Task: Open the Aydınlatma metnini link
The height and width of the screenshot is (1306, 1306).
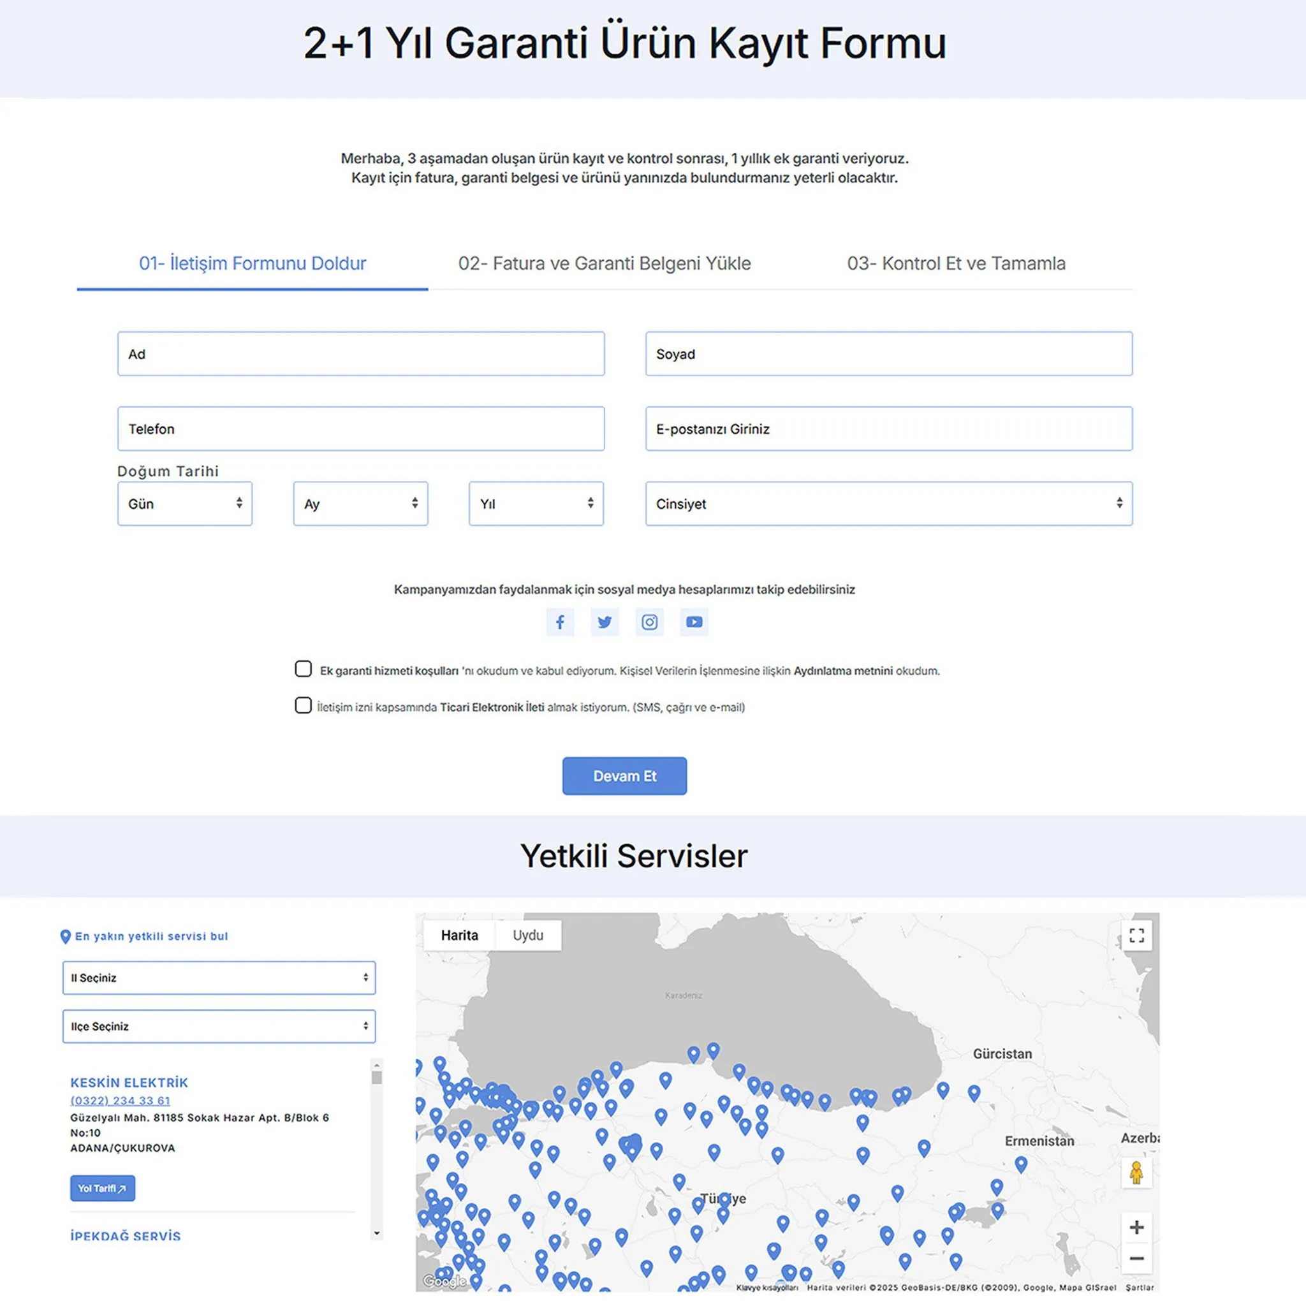Action: point(843,671)
